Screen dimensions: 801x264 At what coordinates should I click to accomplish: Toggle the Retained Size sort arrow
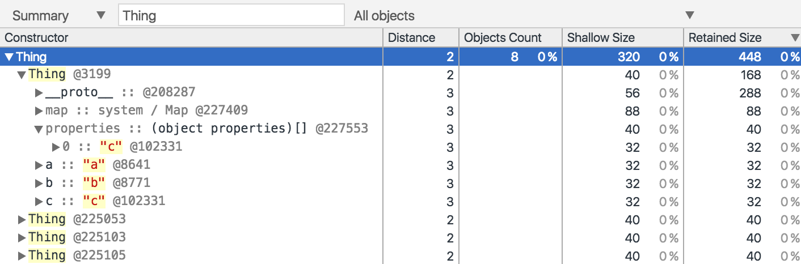pos(794,38)
